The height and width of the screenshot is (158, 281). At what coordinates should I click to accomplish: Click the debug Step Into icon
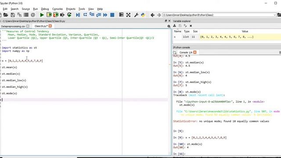coord(92,14)
